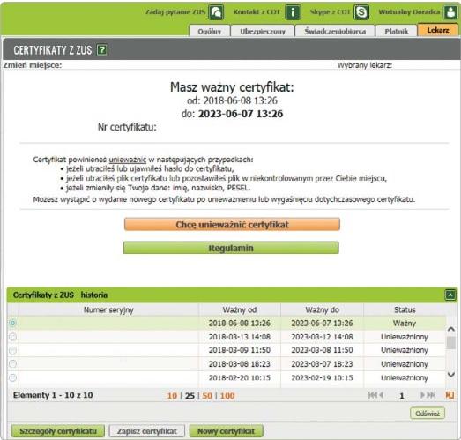
Task: Open the Skype z COT icon
Action: click(361, 12)
